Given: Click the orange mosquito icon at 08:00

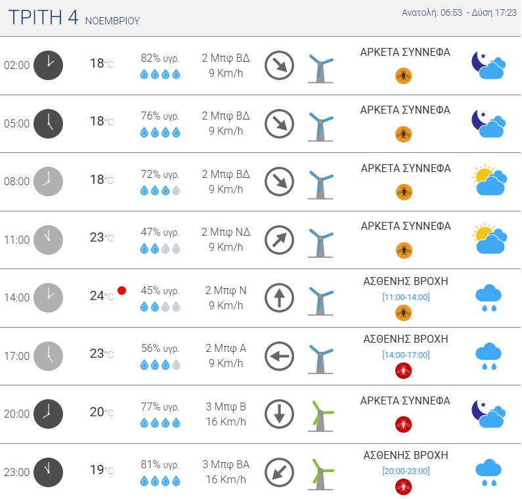Looking at the screenshot, I should coord(403,192).
